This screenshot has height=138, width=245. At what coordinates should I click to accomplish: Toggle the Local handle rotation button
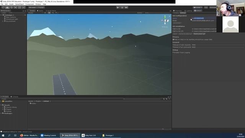[41, 8]
